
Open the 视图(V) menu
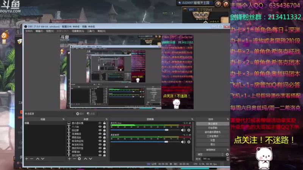[x=50, y=31]
